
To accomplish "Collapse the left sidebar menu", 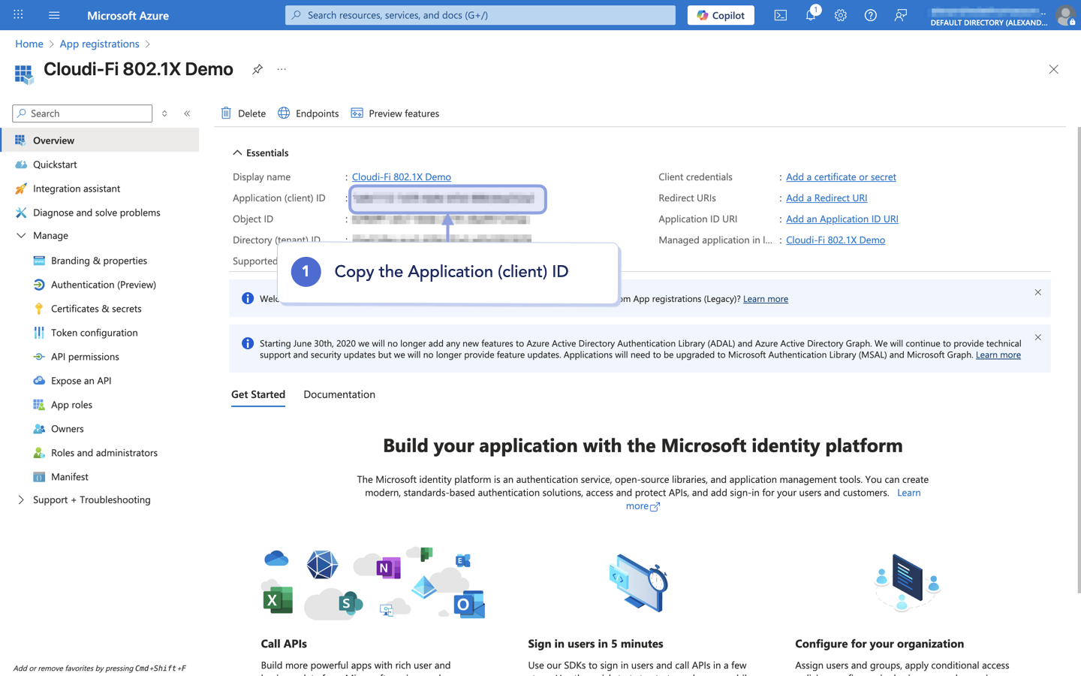I will [x=187, y=113].
